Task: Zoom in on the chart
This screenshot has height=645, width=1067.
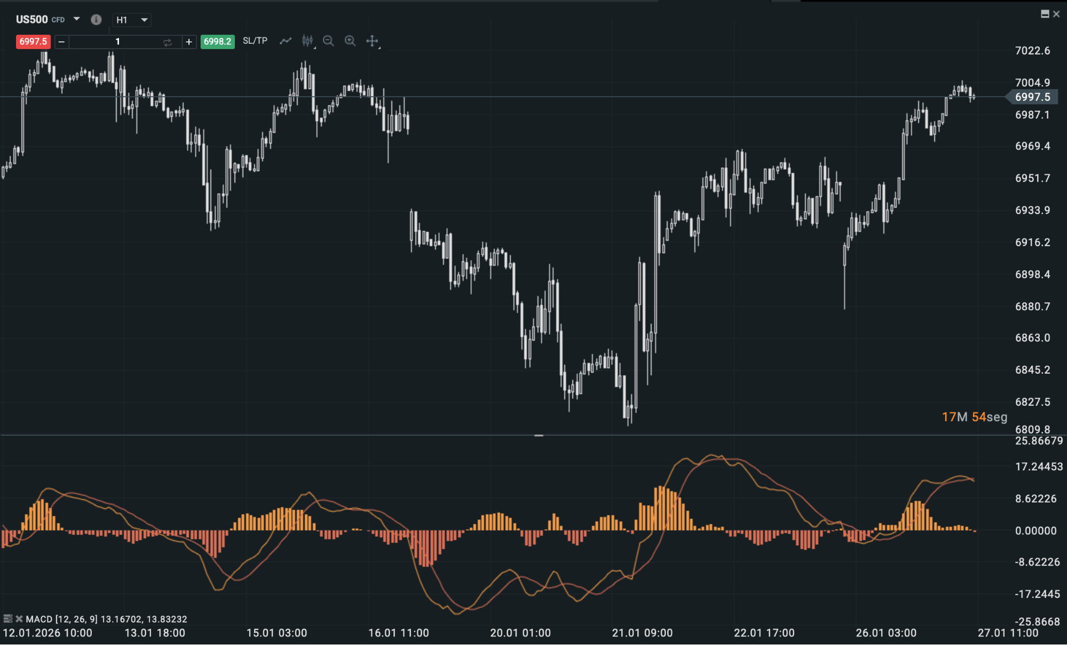Action: click(x=350, y=41)
